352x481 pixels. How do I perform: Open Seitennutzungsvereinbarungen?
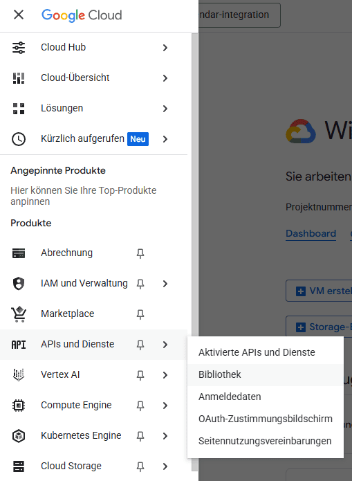266,441
